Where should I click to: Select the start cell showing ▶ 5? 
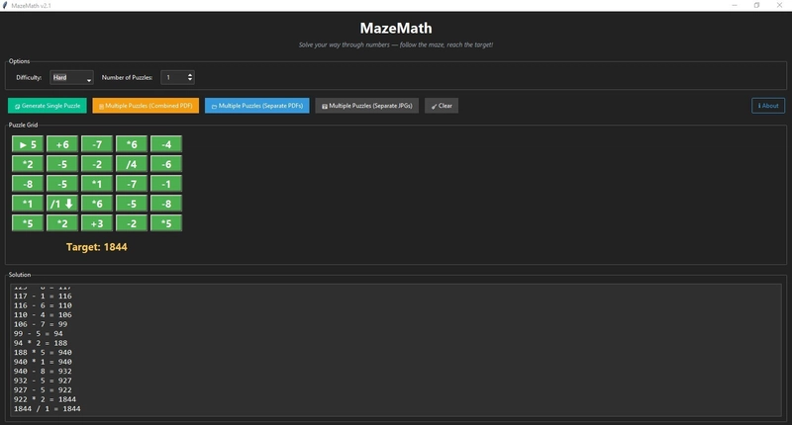28,144
